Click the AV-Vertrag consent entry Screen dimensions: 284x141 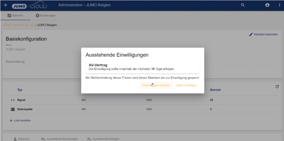click(x=143, y=67)
